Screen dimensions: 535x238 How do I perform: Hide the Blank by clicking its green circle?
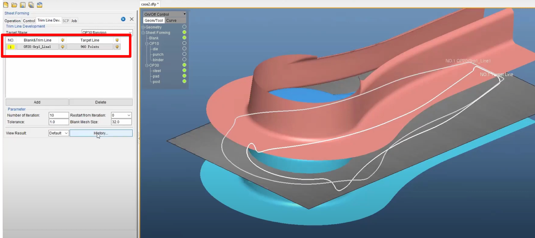(184, 38)
